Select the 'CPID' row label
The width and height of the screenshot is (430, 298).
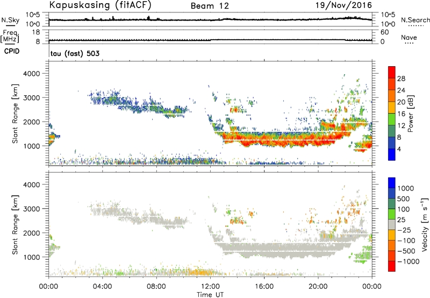pyautogui.click(x=12, y=51)
